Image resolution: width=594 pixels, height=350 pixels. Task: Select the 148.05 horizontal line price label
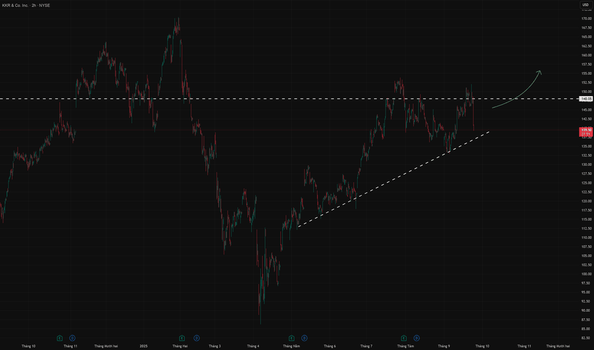[x=586, y=99]
